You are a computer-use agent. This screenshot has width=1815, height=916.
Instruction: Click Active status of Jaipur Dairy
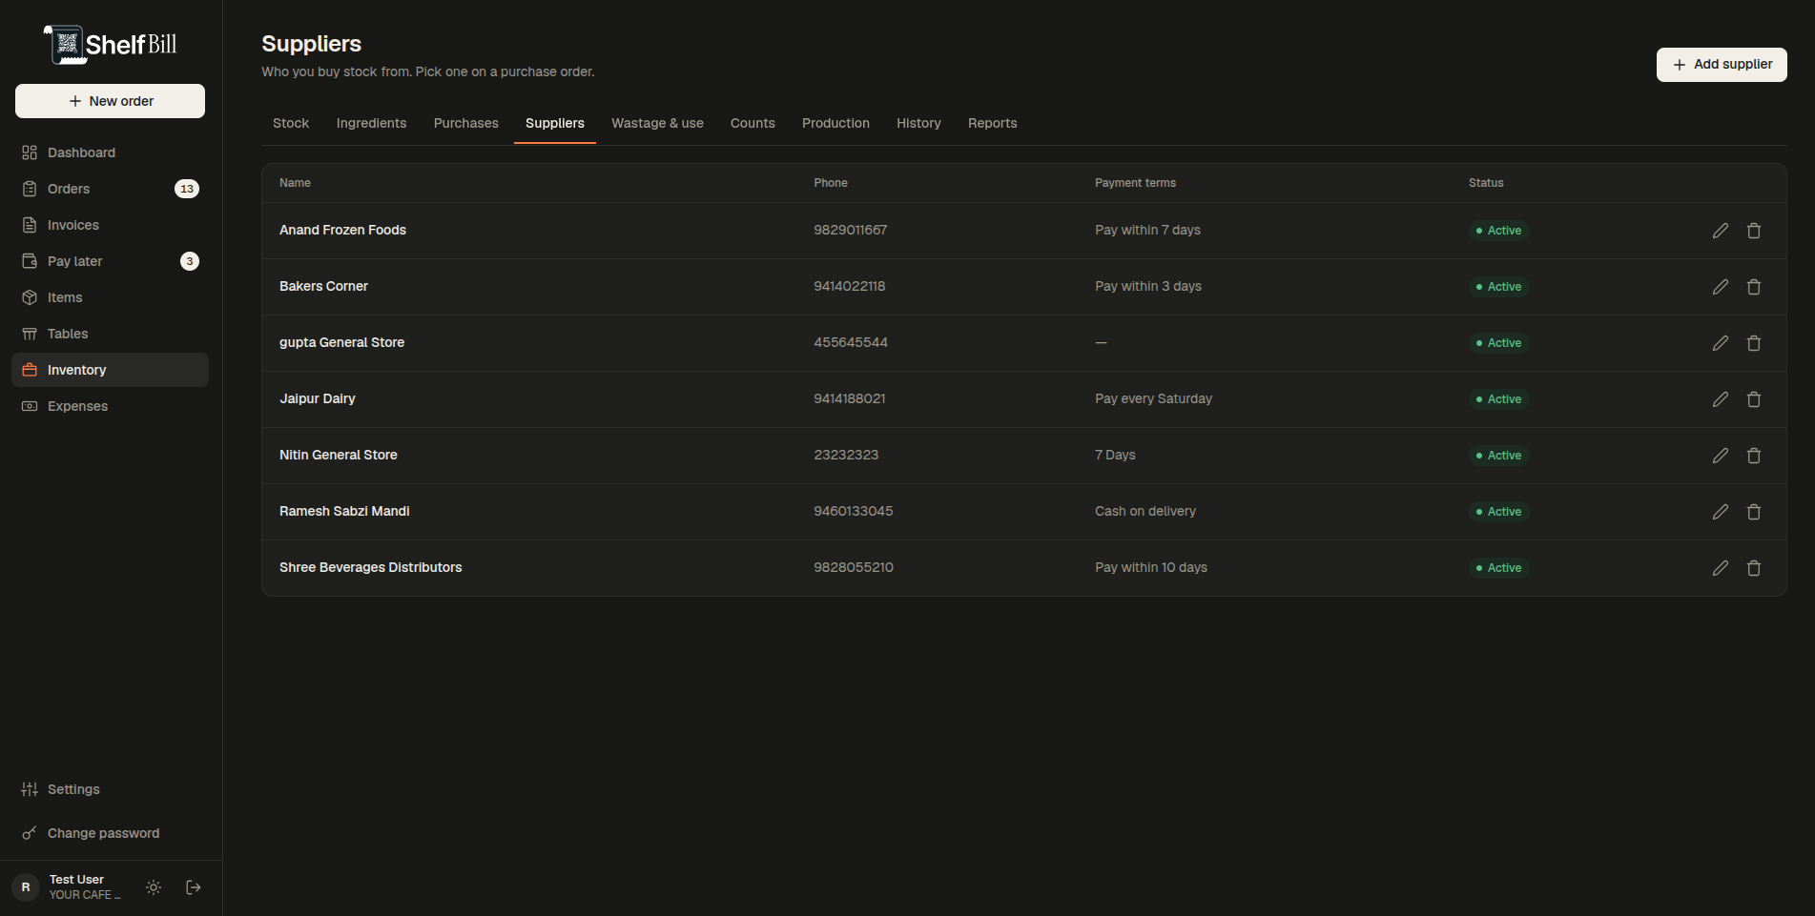point(1498,399)
